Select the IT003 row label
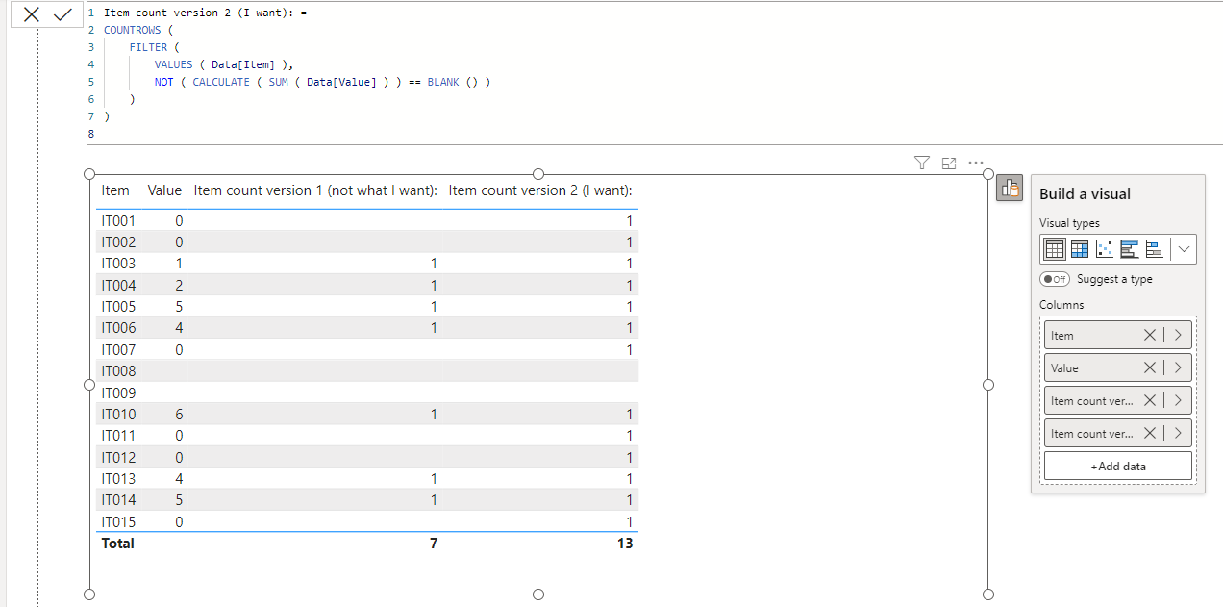This screenshot has height=607, width=1223. click(118, 264)
